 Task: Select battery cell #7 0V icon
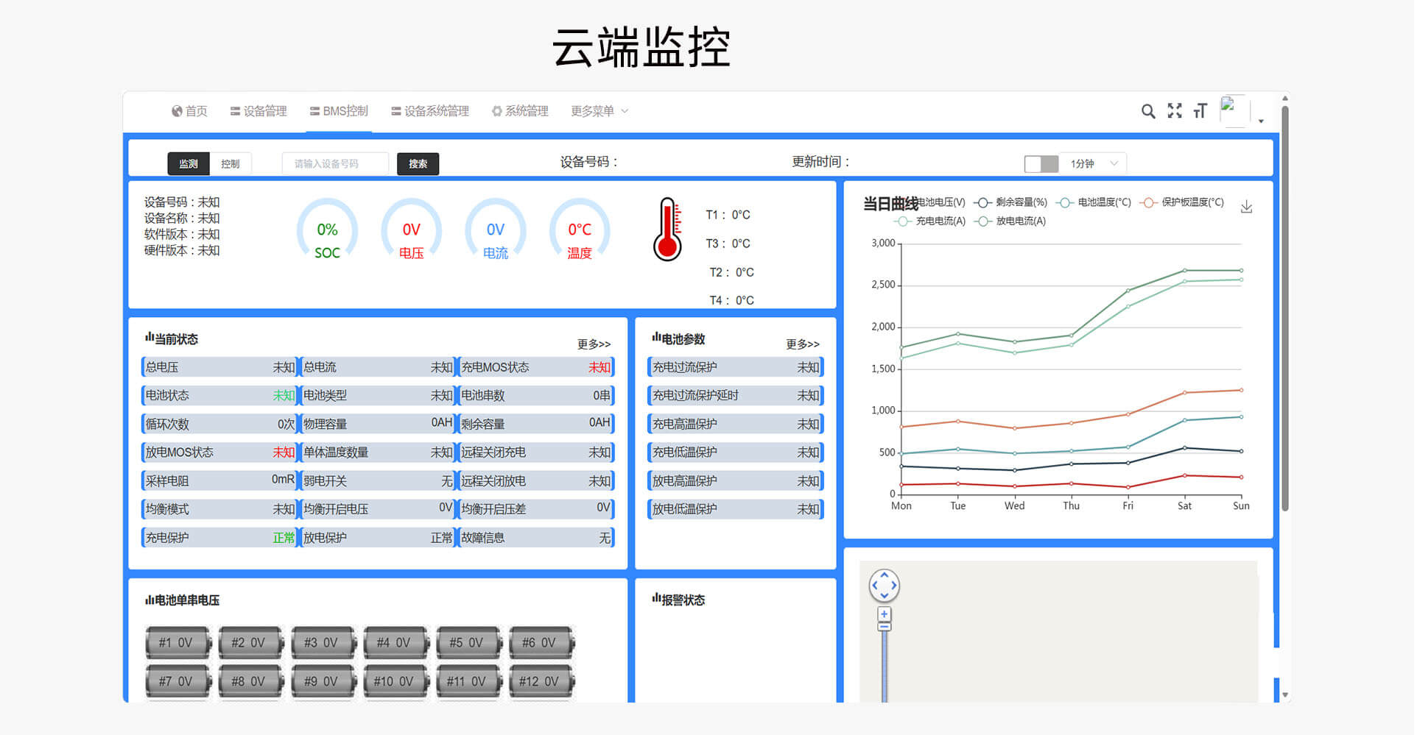[x=179, y=683]
